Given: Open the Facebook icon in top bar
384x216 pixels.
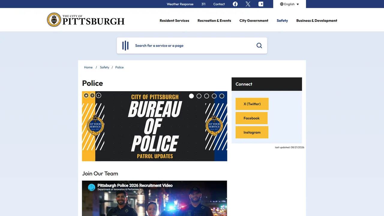Looking at the screenshot, I should 235,4.
